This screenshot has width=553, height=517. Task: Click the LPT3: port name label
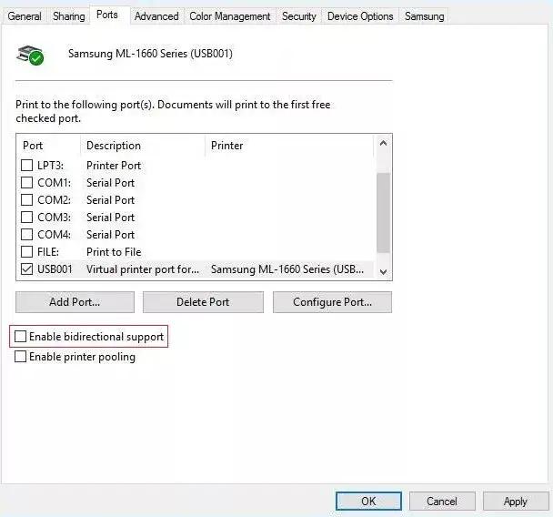(x=50, y=165)
